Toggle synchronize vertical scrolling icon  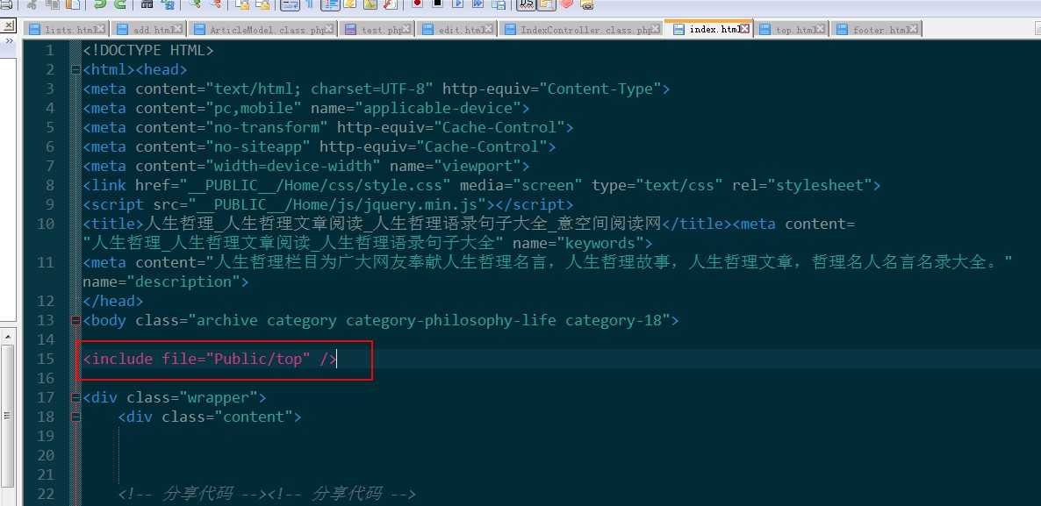[242, 4]
